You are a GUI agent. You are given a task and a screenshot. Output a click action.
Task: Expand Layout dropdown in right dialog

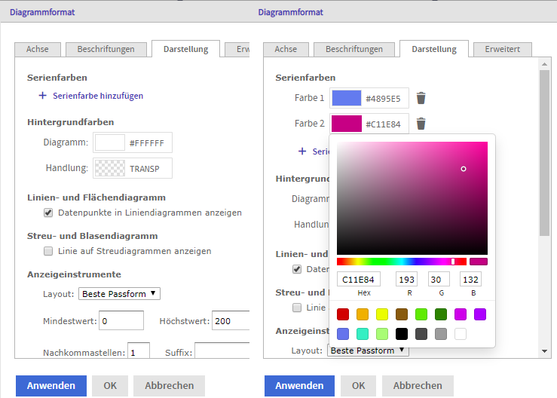point(369,351)
